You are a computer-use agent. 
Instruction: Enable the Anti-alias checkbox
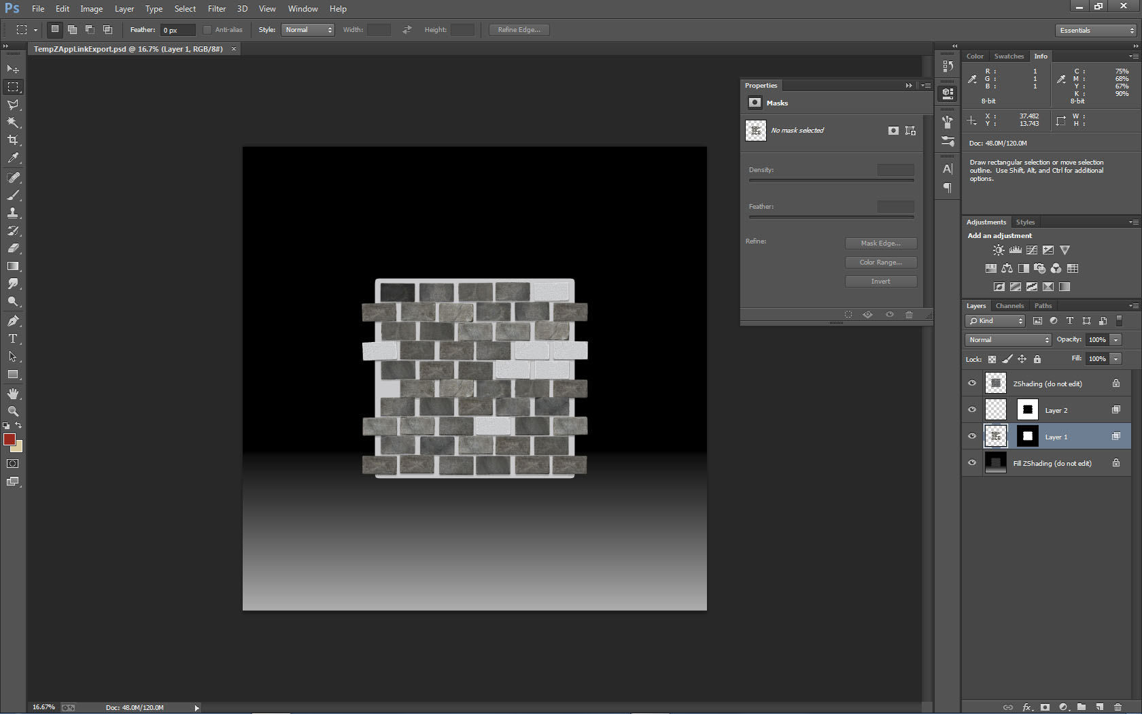(207, 30)
